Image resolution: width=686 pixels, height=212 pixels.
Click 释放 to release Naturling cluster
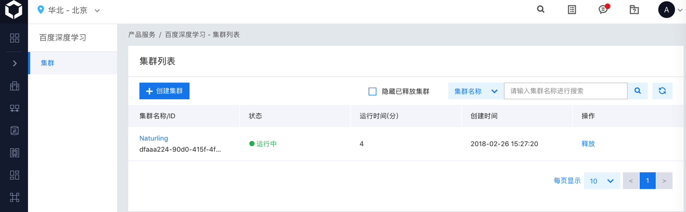click(x=588, y=144)
